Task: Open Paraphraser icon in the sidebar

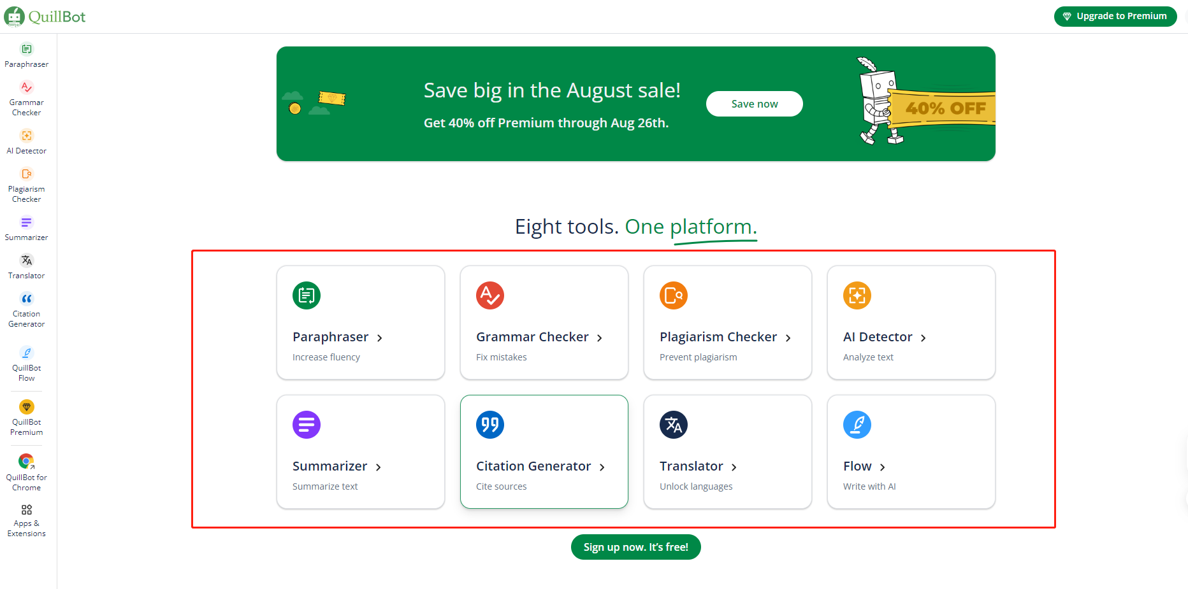Action: click(x=27, y=49)
